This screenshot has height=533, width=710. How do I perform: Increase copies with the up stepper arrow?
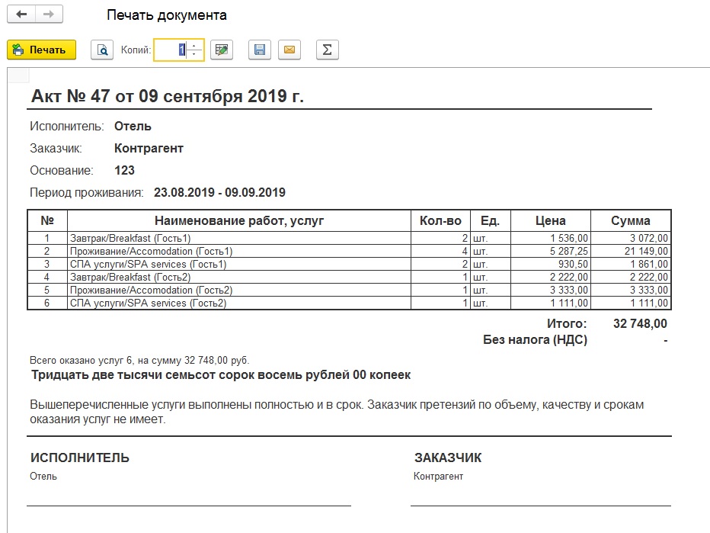194,45
